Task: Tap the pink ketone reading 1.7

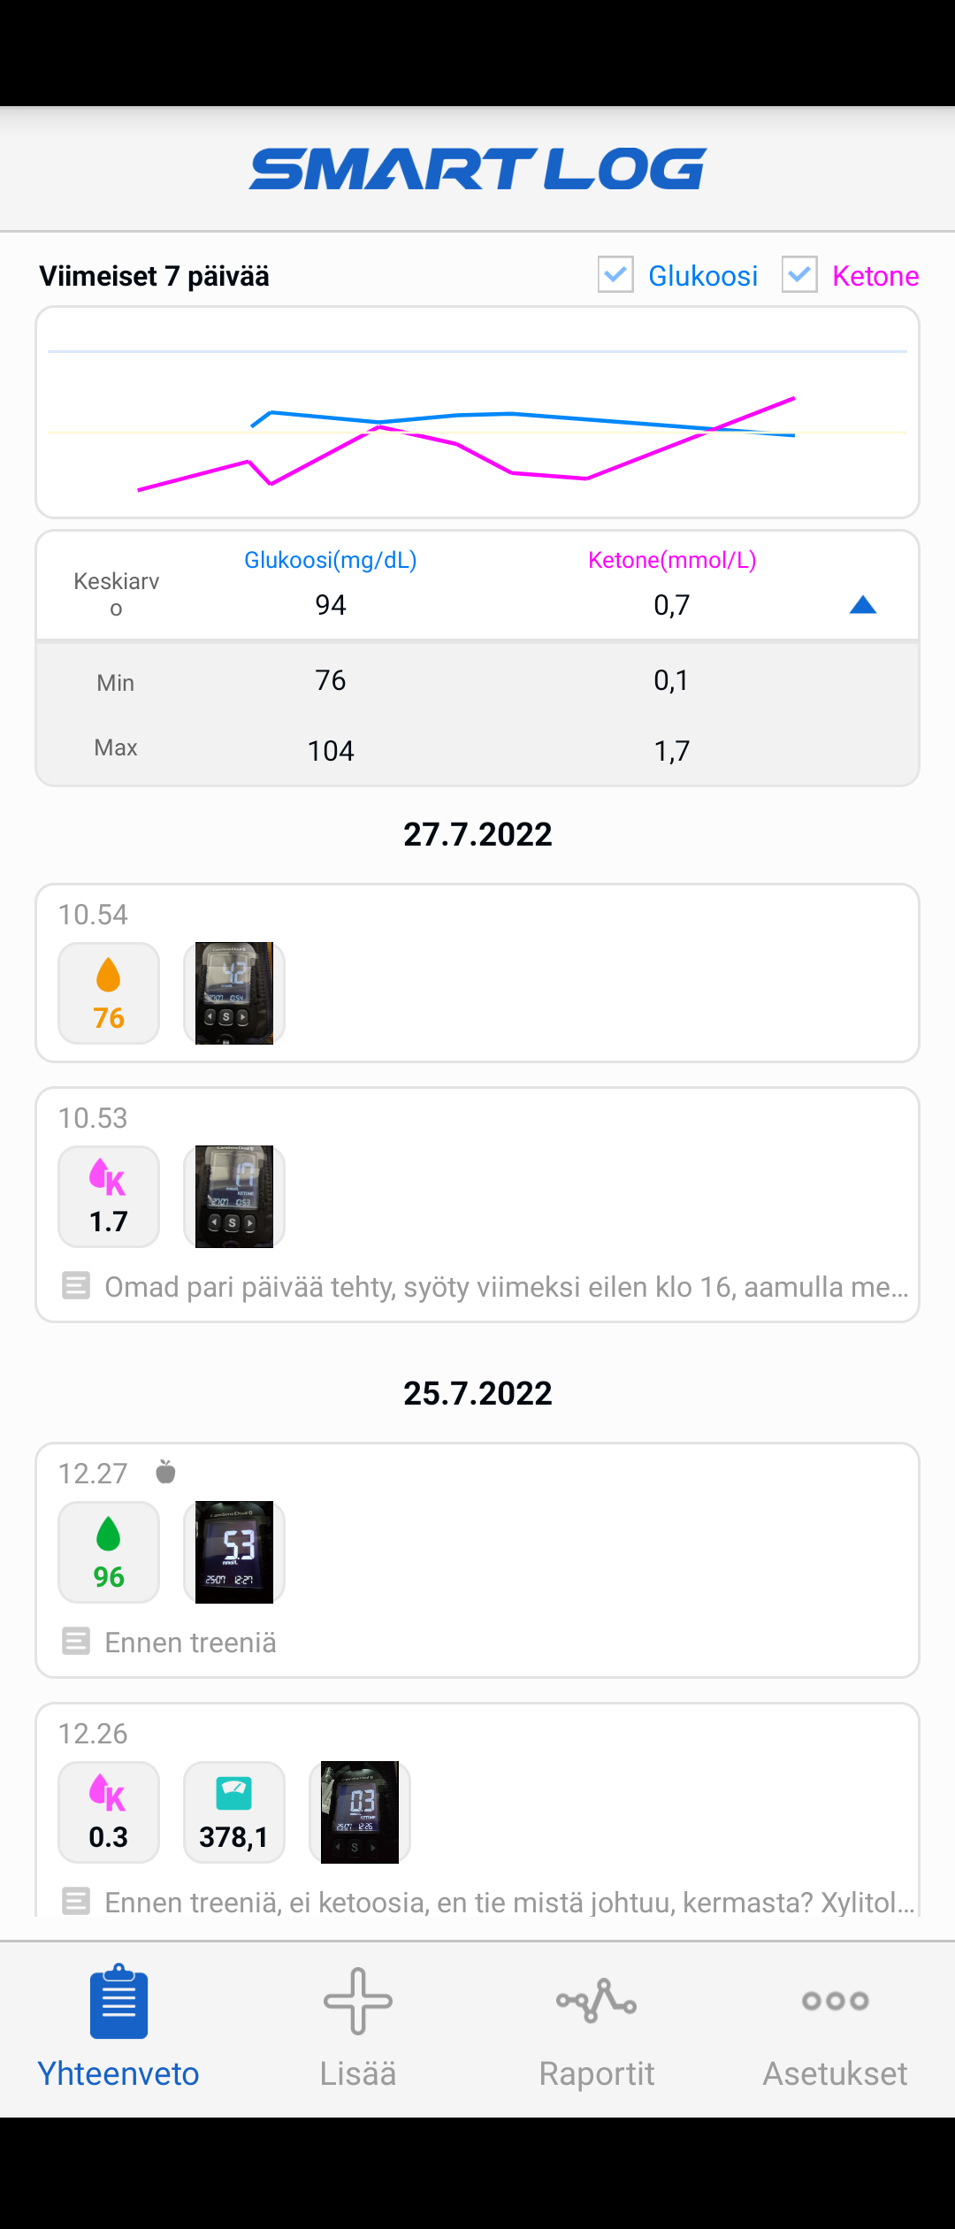Action: coord(109,1197)
